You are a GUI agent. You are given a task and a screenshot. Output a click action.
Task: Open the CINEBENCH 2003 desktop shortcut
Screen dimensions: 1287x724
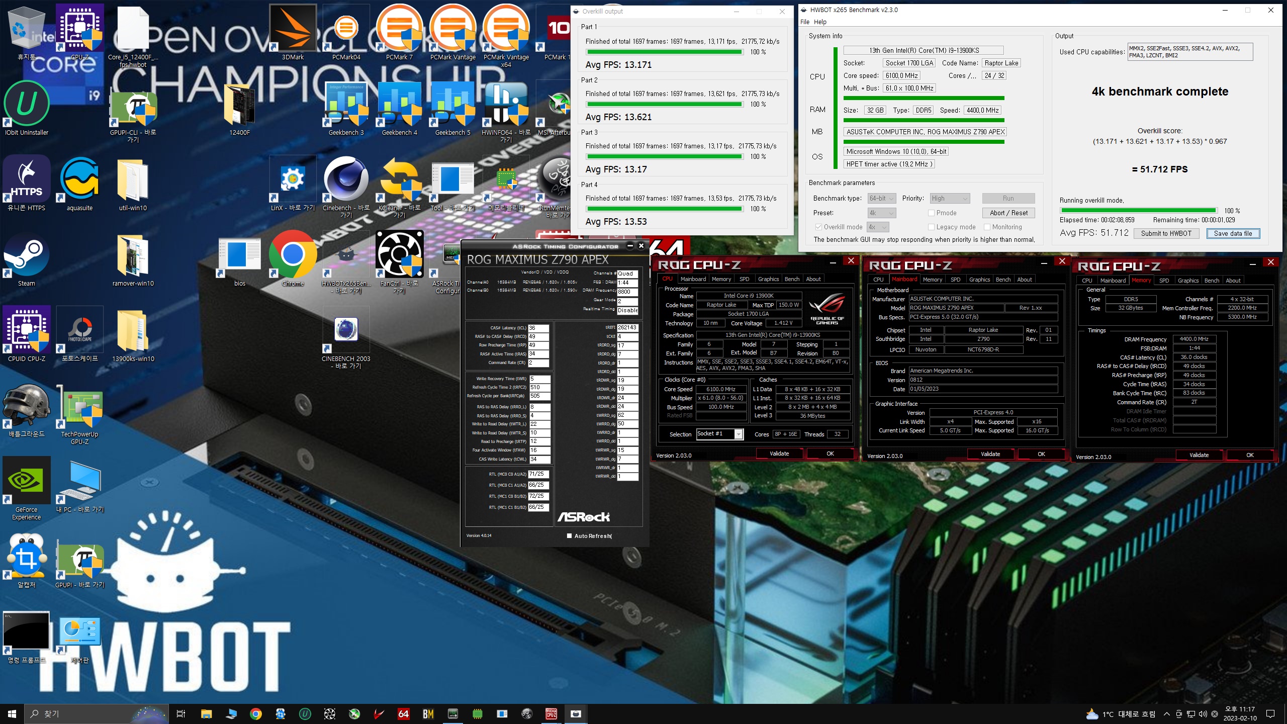[x=346, y=338]
